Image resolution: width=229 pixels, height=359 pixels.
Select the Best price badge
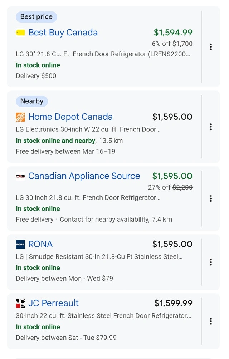click(36, 17)
